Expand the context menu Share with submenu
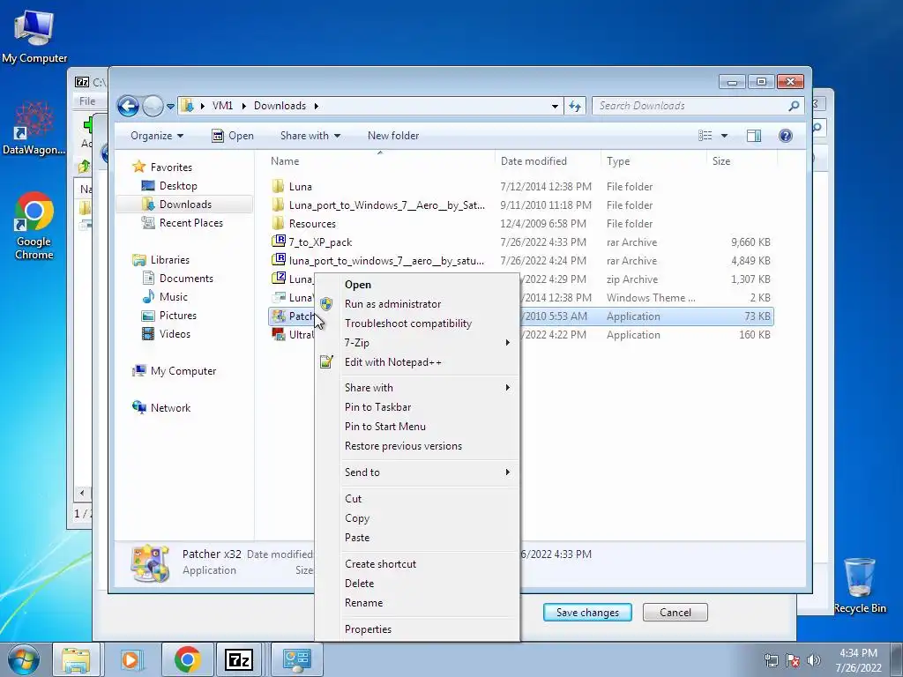 (417, 388)
